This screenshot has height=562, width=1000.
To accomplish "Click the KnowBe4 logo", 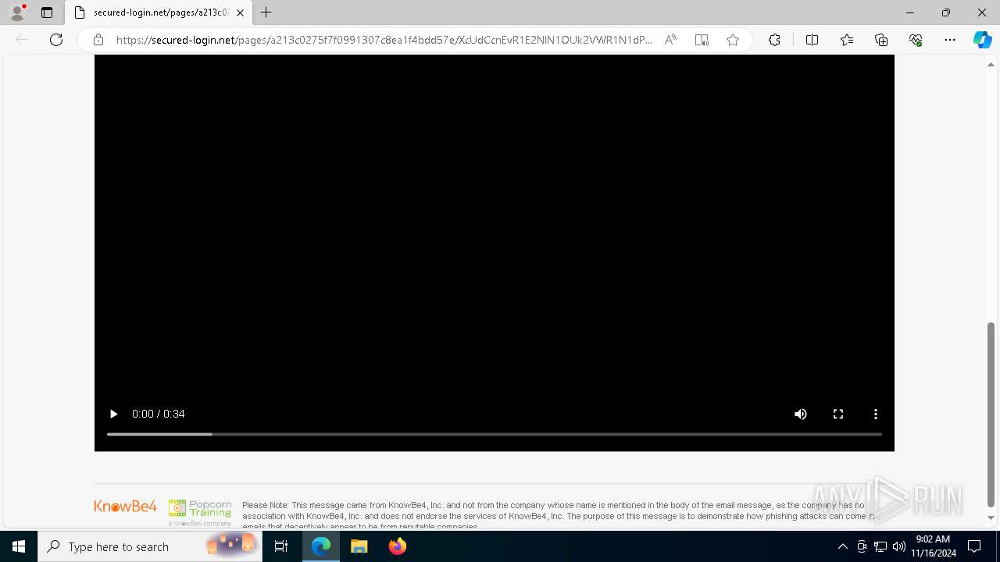I will (126, 506).
